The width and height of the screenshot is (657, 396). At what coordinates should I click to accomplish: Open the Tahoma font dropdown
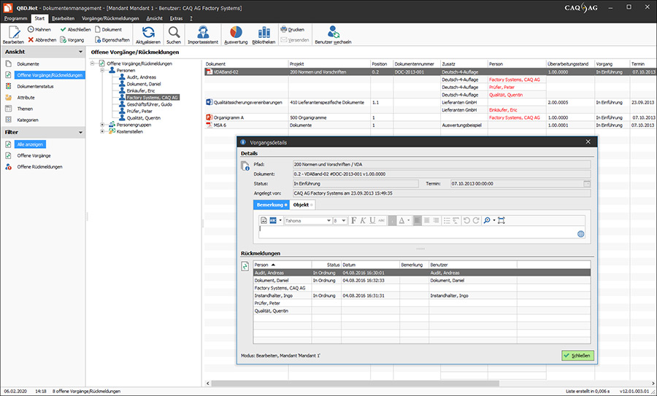[329, 220]
